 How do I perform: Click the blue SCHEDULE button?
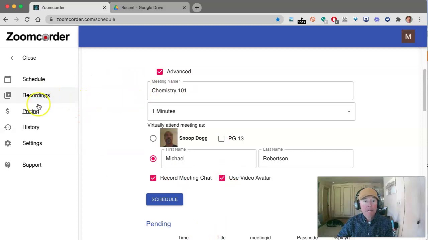(165, 199)
